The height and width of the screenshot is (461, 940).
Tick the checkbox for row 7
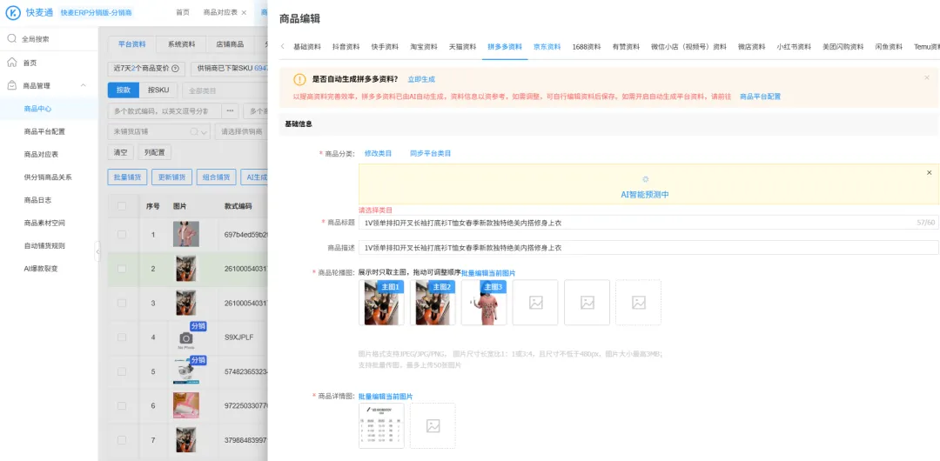(122, 439)
